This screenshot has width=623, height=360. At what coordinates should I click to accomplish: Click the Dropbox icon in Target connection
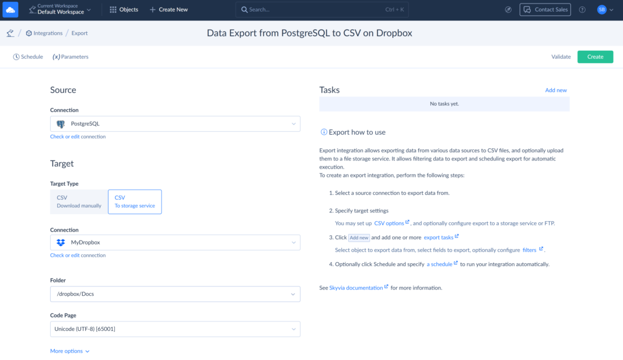[61, 243]
